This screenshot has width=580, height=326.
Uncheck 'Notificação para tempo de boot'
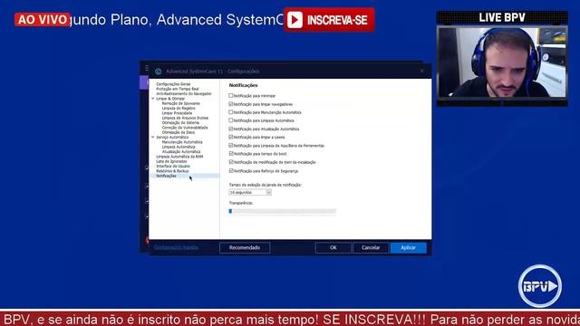coord(231,153)
